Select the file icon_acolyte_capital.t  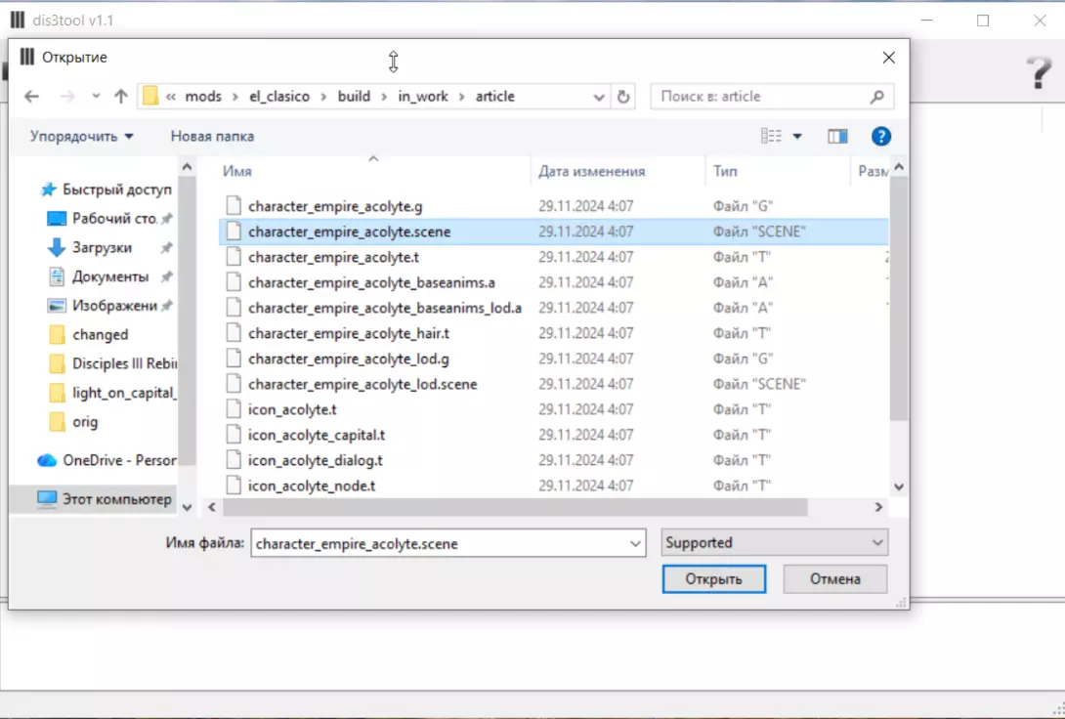coord(317,435)
